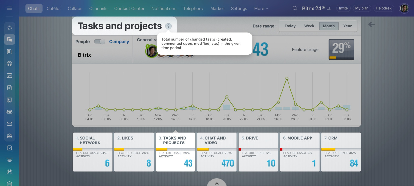Click the back arrow icon
414x186 pixels.
coord(371,24)
